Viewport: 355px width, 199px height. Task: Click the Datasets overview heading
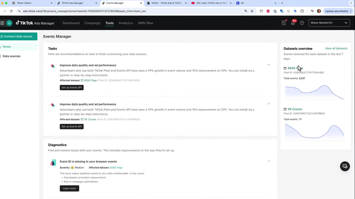298,49
